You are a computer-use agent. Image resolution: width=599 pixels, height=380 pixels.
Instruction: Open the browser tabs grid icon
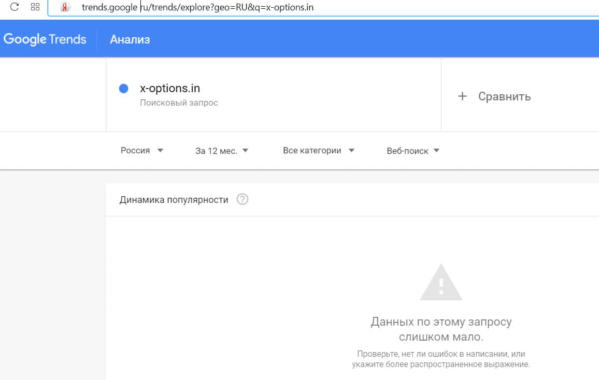tap(36, 7)
